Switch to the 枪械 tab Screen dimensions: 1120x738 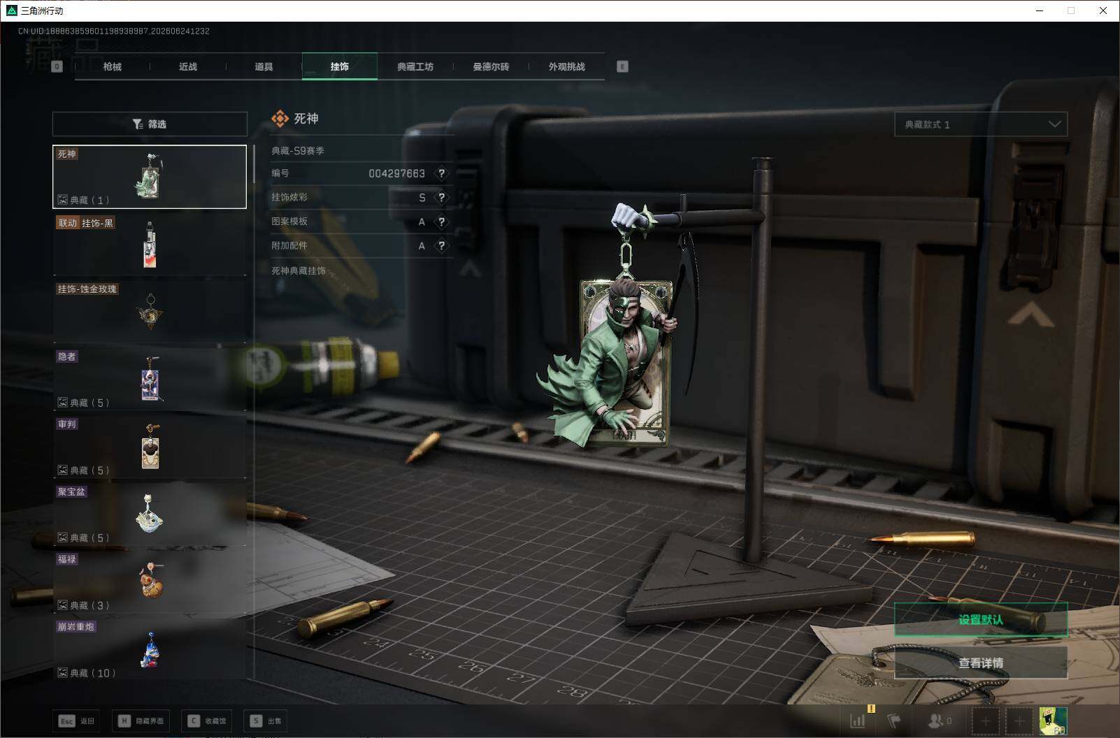pyautogui.click(x=112, y=66)
